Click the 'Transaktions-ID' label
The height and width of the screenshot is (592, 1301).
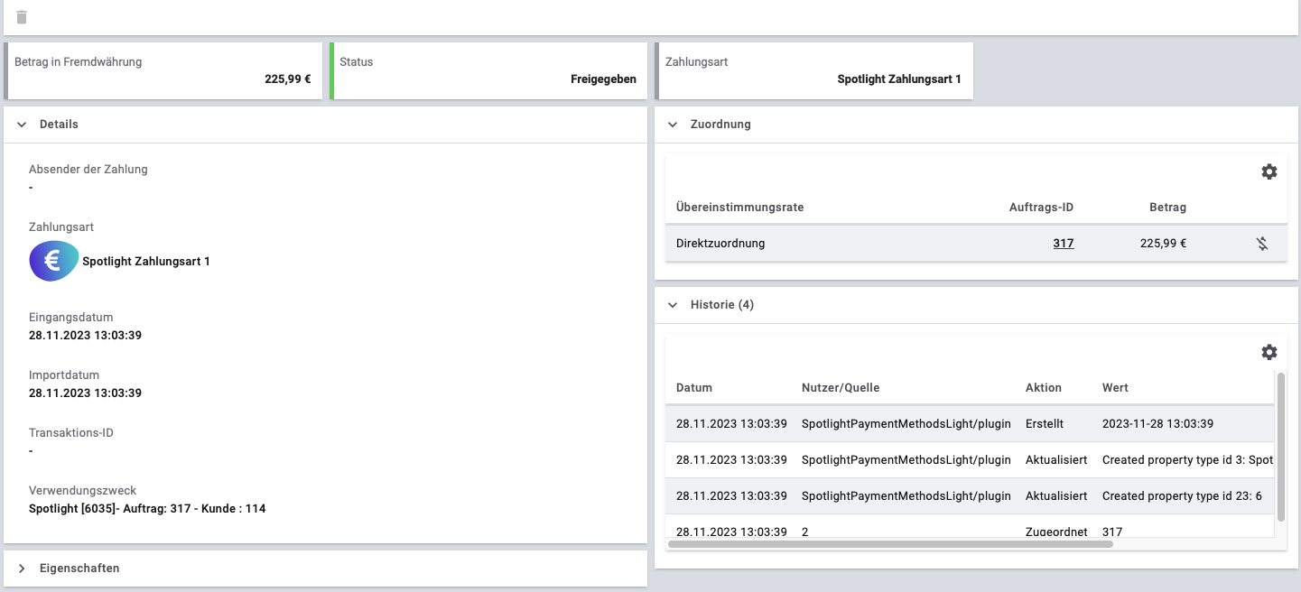coord(71,433)
